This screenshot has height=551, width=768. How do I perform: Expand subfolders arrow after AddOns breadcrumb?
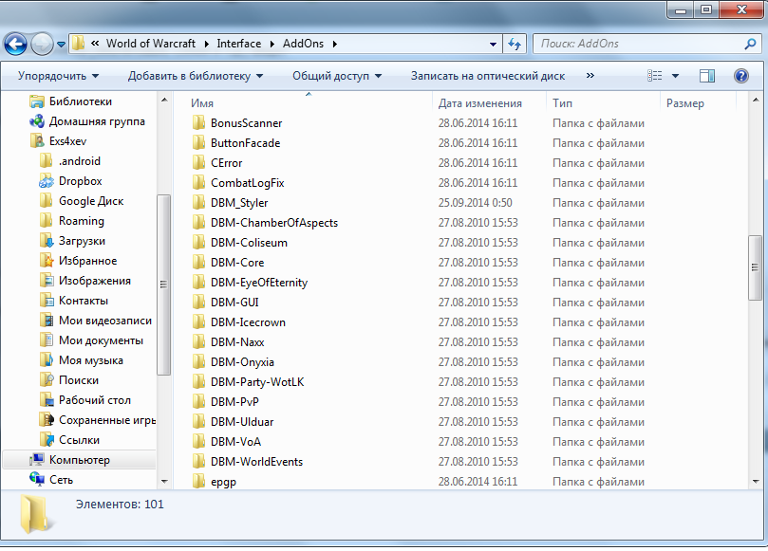(x=335, y=44)
